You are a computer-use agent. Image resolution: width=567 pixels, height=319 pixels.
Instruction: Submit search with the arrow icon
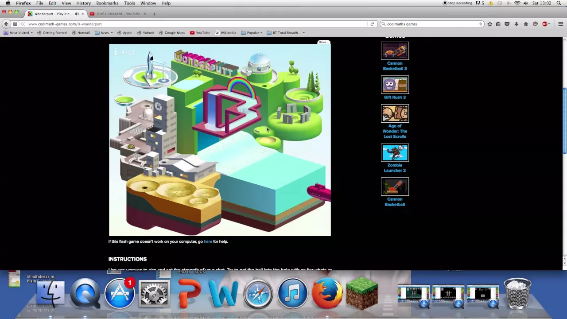click(480, 24)
